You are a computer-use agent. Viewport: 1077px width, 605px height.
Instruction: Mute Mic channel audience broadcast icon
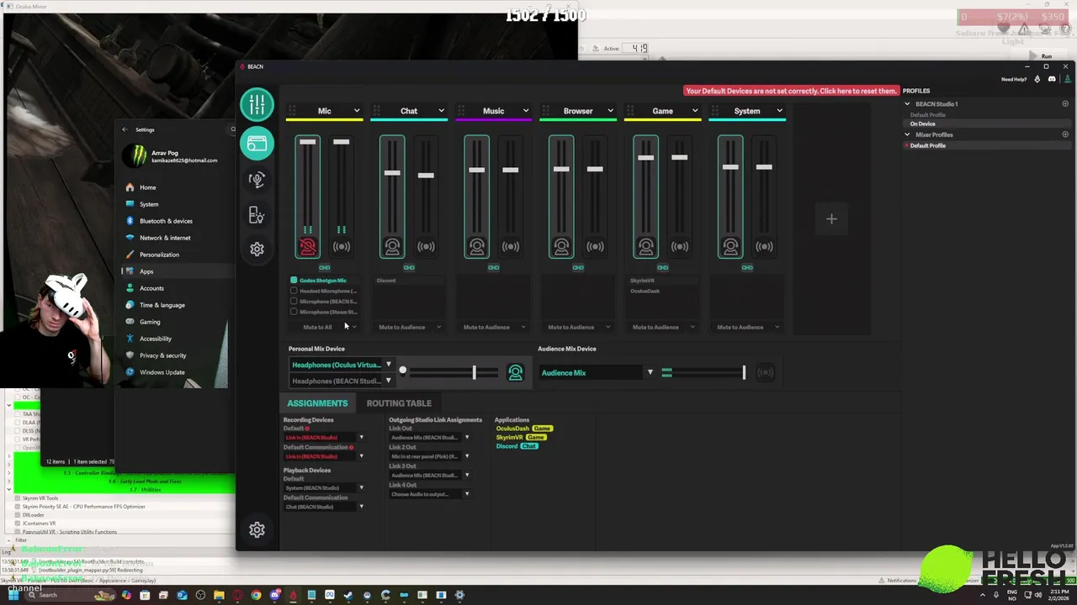(341, 247)
